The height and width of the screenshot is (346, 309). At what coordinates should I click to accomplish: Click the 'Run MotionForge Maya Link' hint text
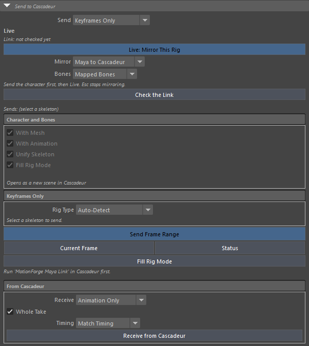pyautogui.click(x=57, y=271)
